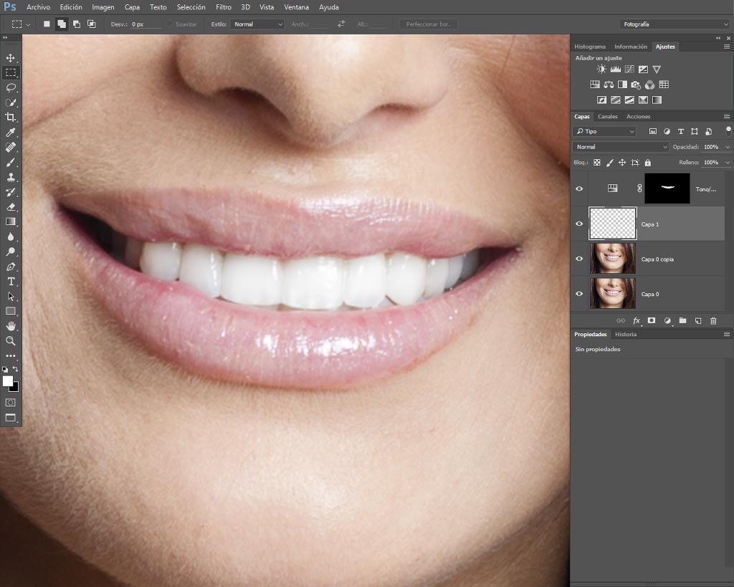Toggle lock all padlock icon
This screenshot has width=734, height=587.
click(648, 163)
